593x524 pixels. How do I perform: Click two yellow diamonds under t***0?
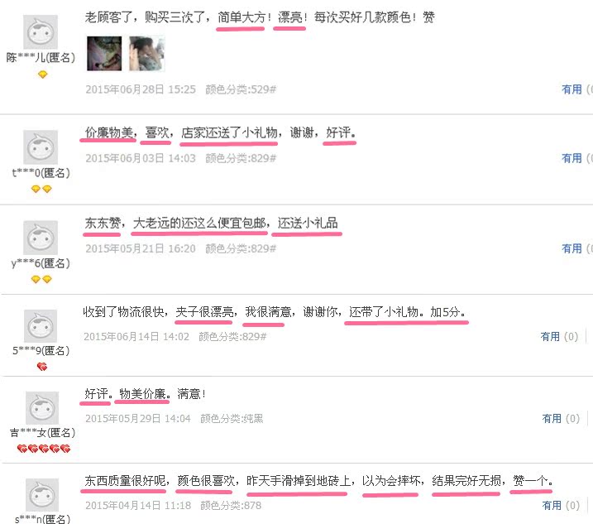41,189
